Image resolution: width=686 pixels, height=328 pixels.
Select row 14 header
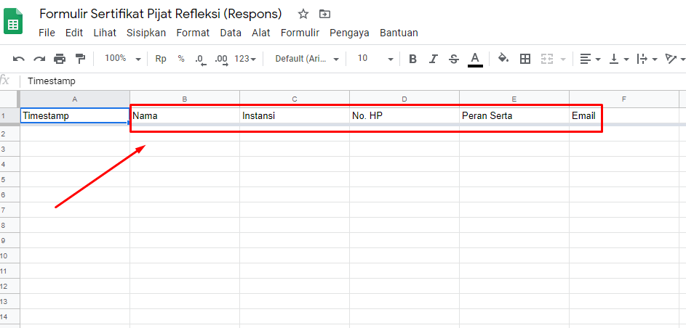(9, 316)
